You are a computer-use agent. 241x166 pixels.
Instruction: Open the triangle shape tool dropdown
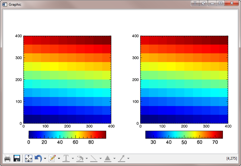click(x=114, y=158)
